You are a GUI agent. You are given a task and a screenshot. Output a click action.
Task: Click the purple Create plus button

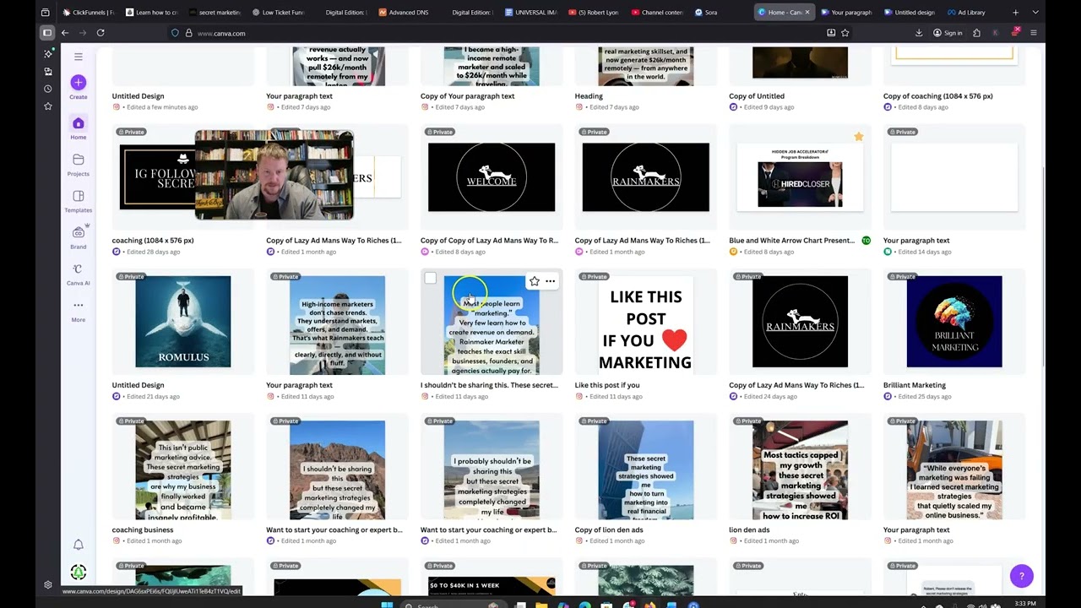coord(78,82)
